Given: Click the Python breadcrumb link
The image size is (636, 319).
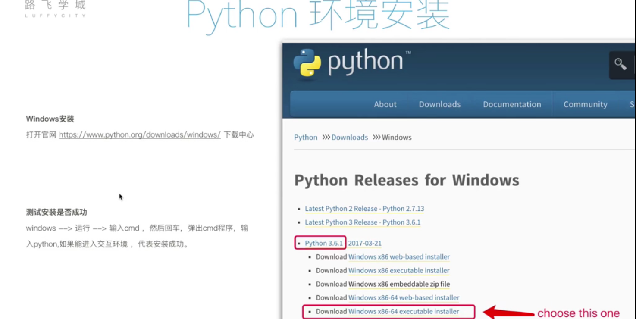Looking at the screenshot, I should point(306,138).
